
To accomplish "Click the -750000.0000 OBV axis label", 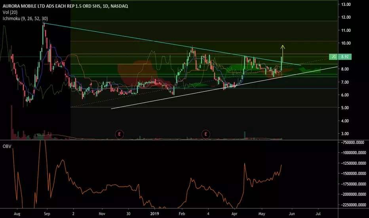I will point(352,142).
